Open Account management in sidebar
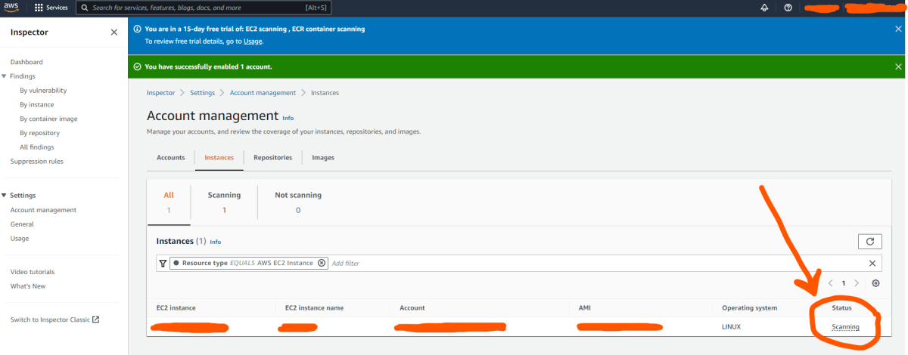The width and height of the screenshot is (908, 355). point(43,210)
